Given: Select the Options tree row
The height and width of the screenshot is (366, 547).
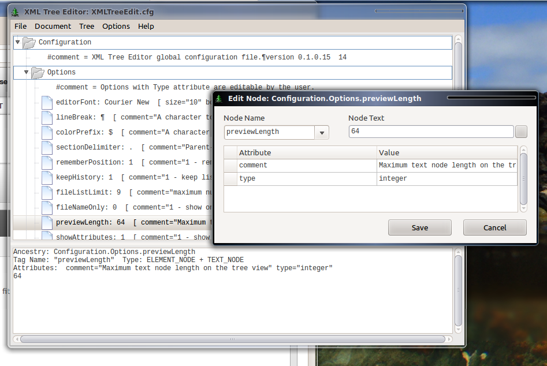Looking at the screenshot, I should pos(233,73).
